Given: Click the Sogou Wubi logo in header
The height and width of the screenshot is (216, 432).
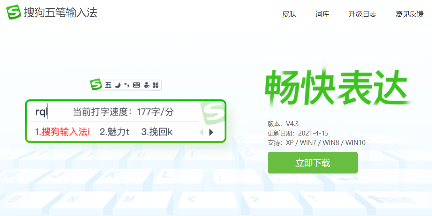Looking at the screenshot, I should (14, 12).
